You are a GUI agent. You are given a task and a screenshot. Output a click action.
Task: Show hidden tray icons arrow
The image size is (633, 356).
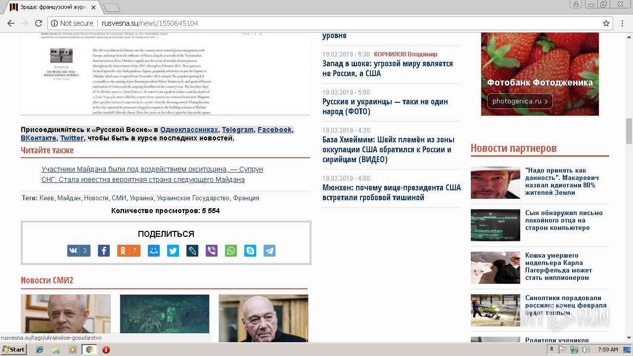tap(551, 350)
